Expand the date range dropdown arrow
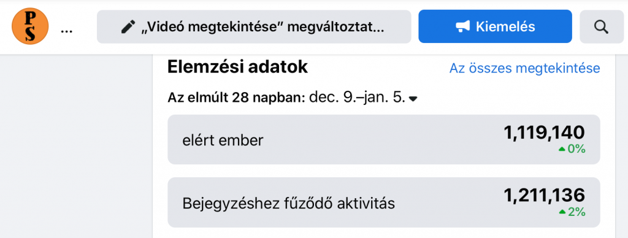Image resolution: width=628 pixels, height=238 pixels. coord(413,99)
